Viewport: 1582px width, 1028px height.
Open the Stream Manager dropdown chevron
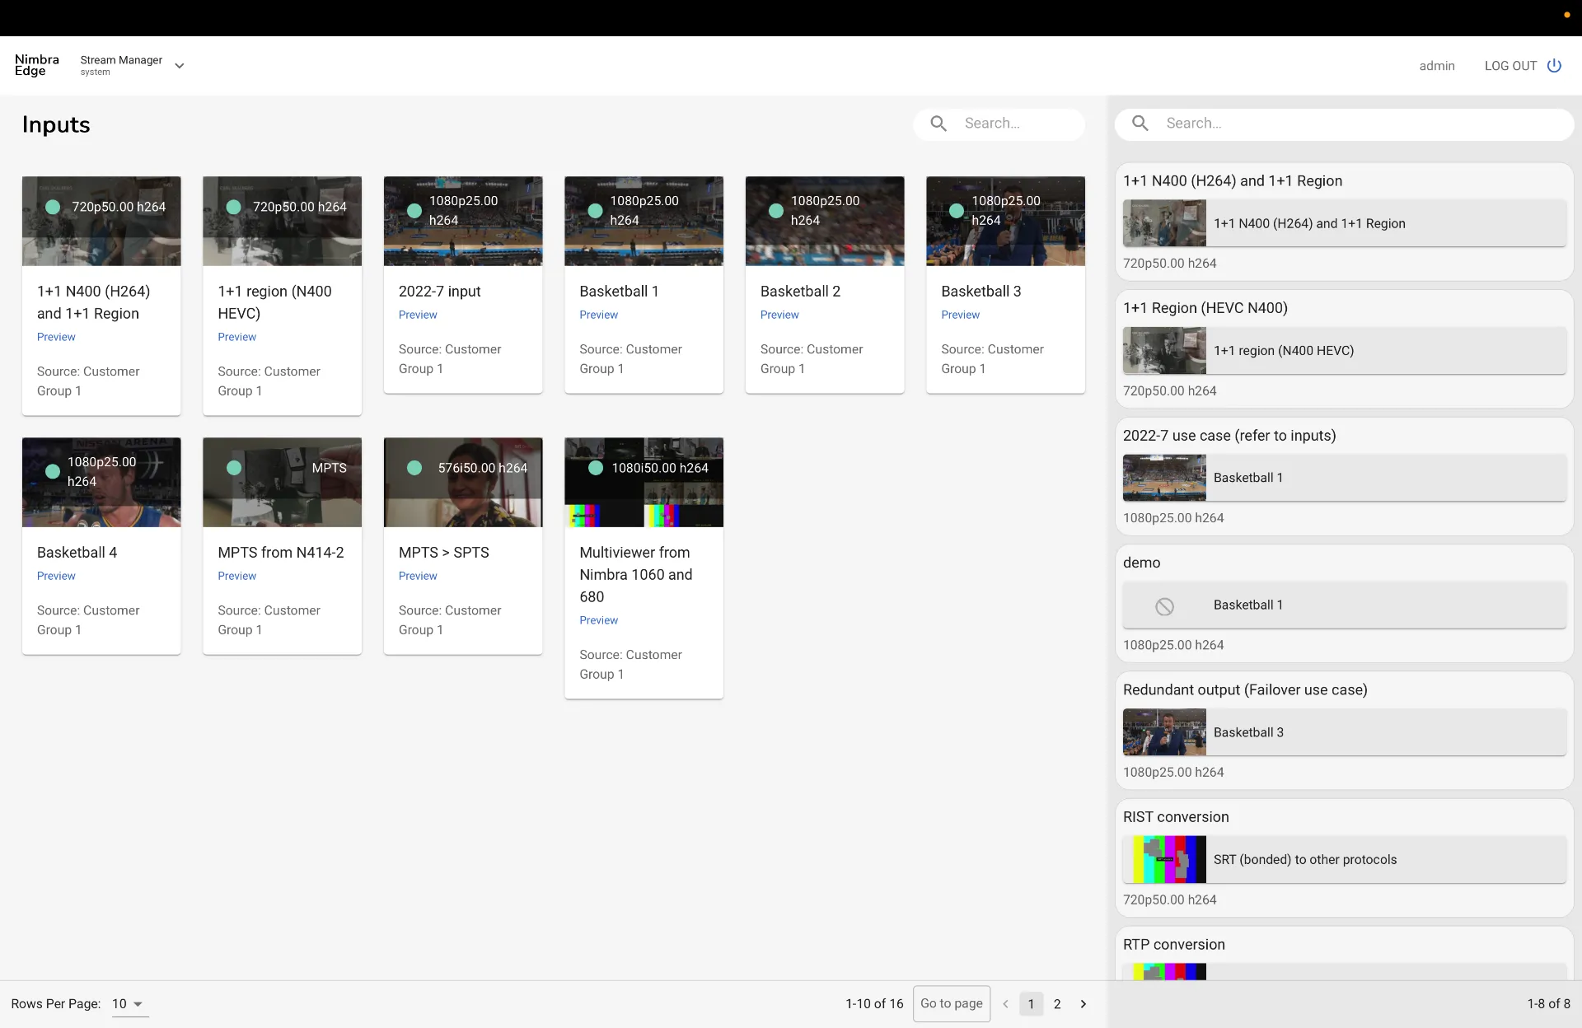[x=179, y=66]
